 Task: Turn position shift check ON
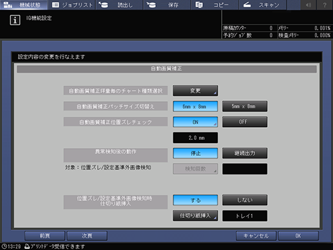195,122
